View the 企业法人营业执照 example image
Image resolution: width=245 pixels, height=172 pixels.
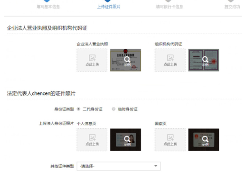(x=125, y=60)
